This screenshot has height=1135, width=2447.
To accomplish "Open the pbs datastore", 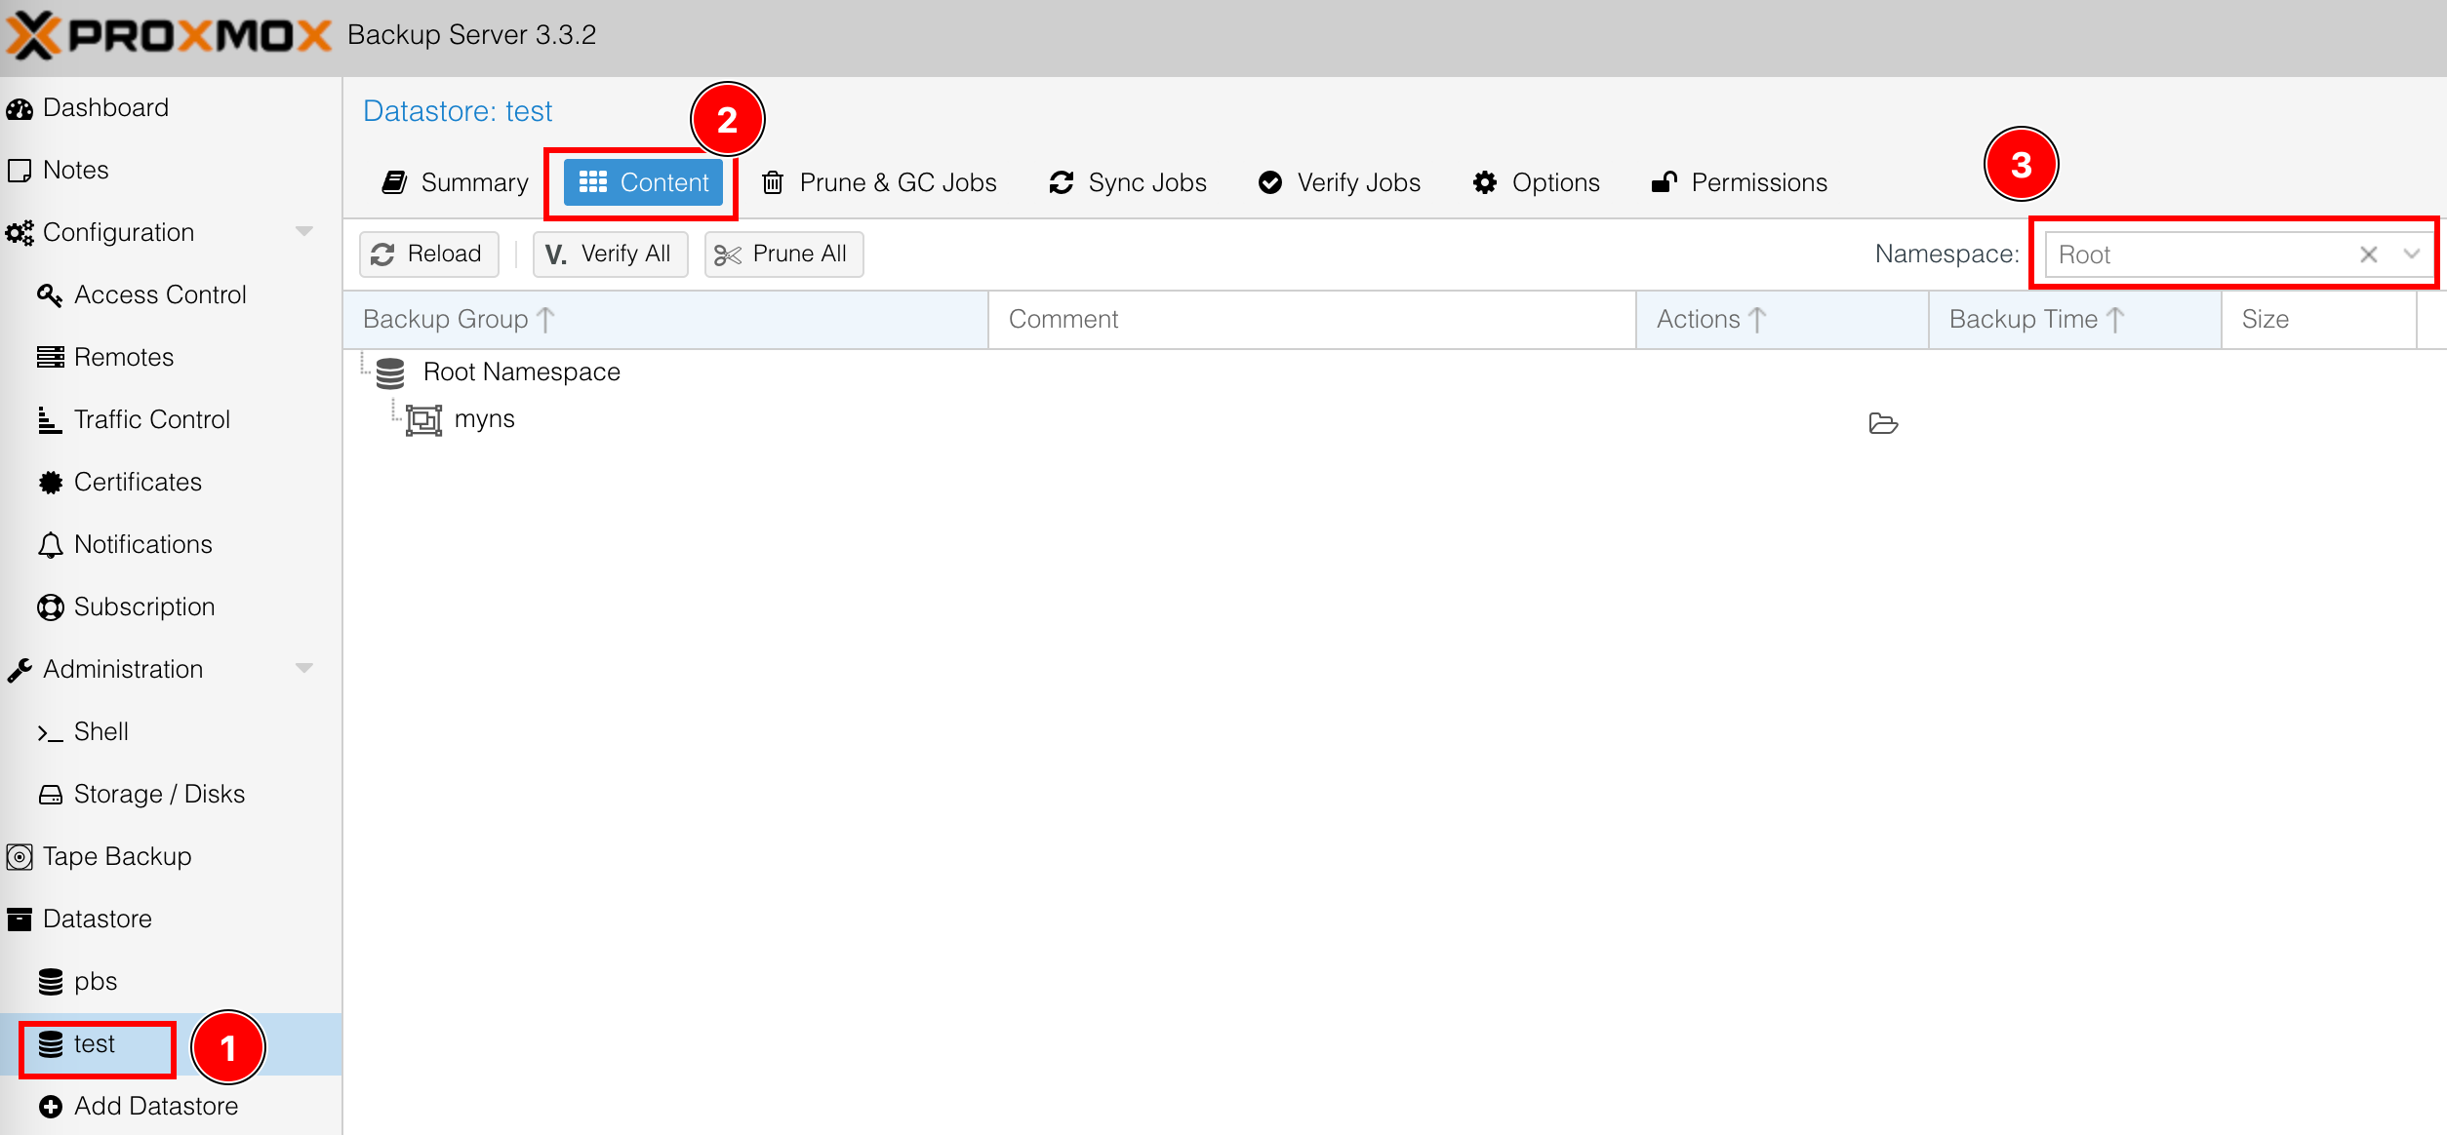I will (95, 981).
